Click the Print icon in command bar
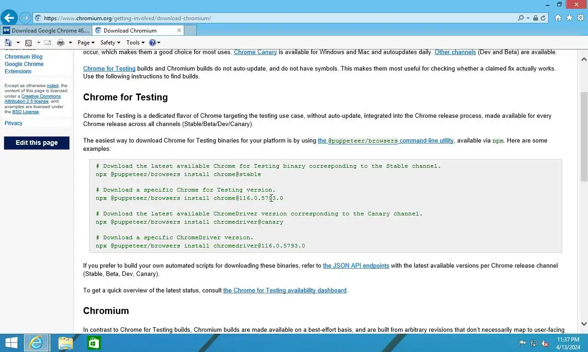588x352 pixels. coord(61,43)
